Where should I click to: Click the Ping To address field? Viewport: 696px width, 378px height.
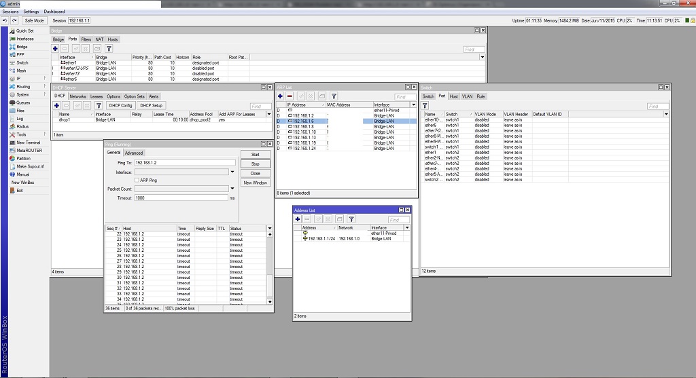click(x=185, y=163)
